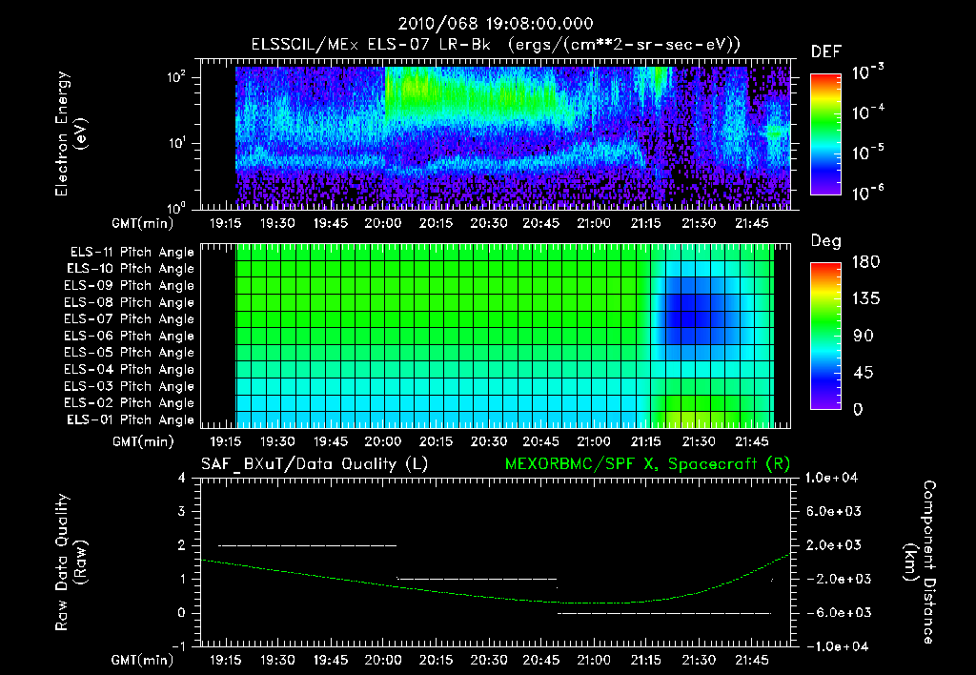Screen dimensions: 976x675
Task: Click the 19:30 tick under the bottom plot
Action: pos(277,660)
